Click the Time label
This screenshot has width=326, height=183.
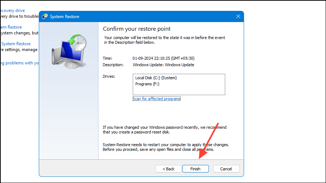[107, 58]
